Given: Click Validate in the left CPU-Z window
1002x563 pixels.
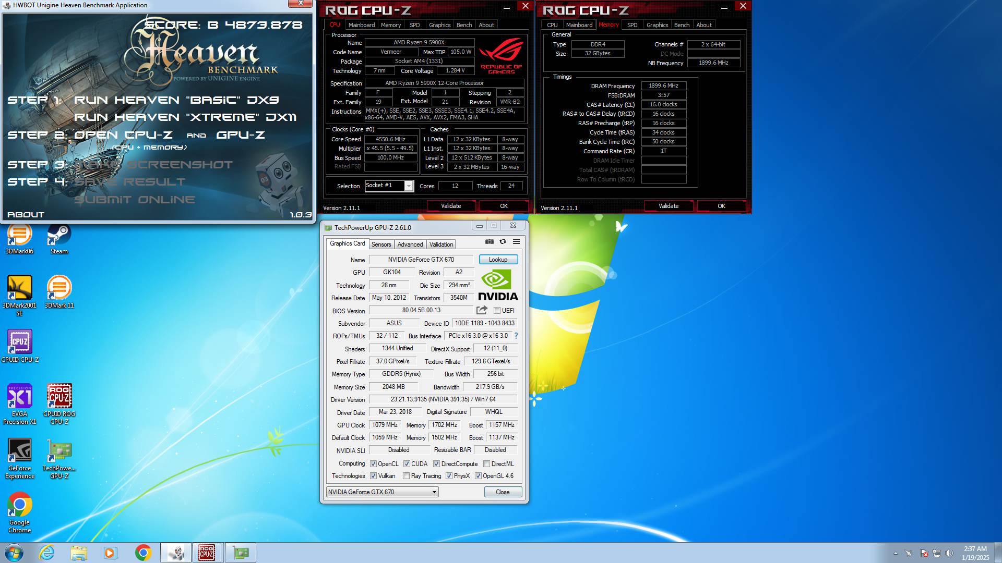Looking at the screenshot, I should pyautogui.click(x=451, y=206).
